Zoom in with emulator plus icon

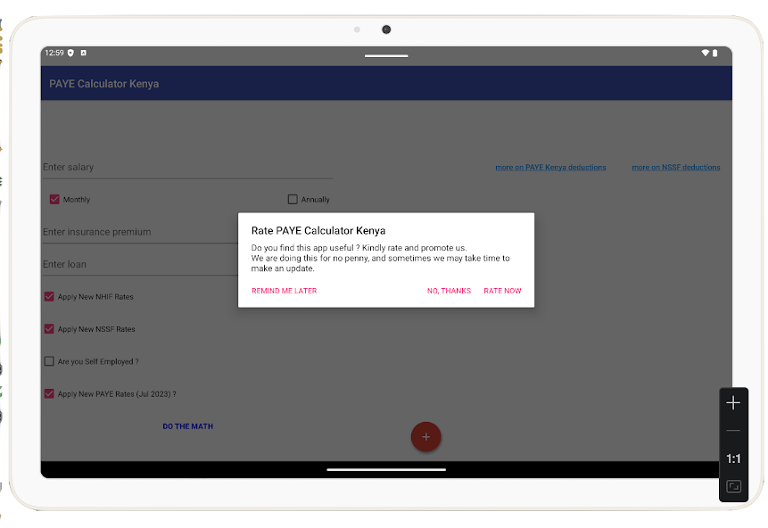(732, 402)
